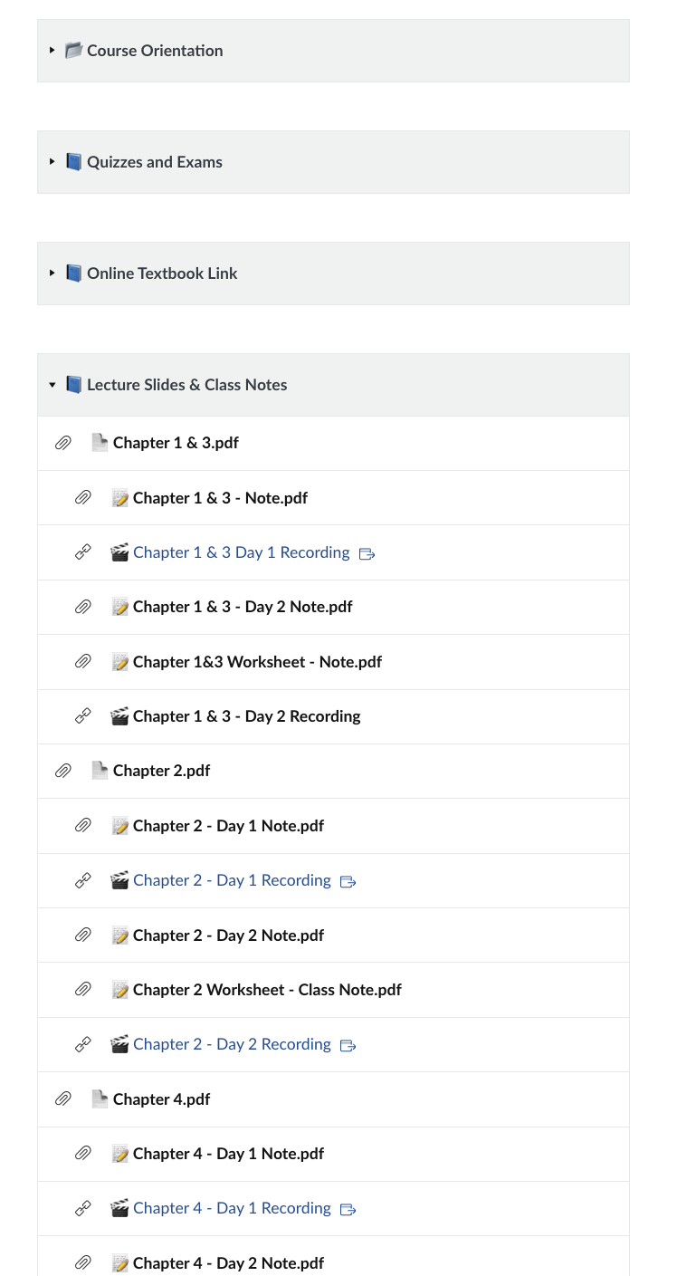Click the external-link icon after Chapter 2 - Day 2 Recording
Viewport: 677px width, 1276px height.
pyautogui.click(x=348, y=1045)
